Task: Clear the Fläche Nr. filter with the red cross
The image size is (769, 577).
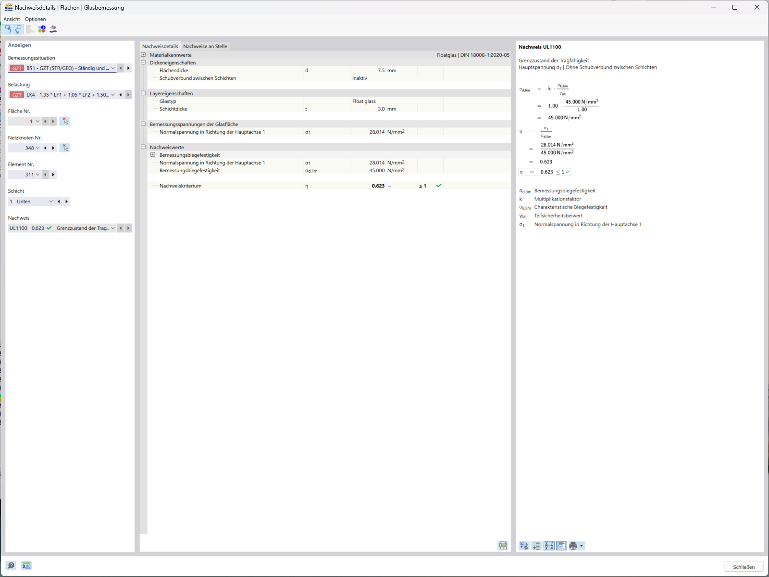Action: pos(65,121)
